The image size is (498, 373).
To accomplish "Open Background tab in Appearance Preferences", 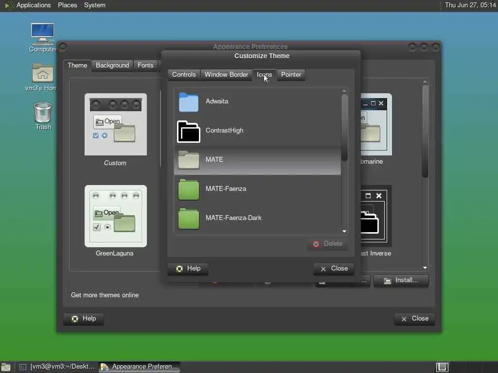I will point(112,66).
